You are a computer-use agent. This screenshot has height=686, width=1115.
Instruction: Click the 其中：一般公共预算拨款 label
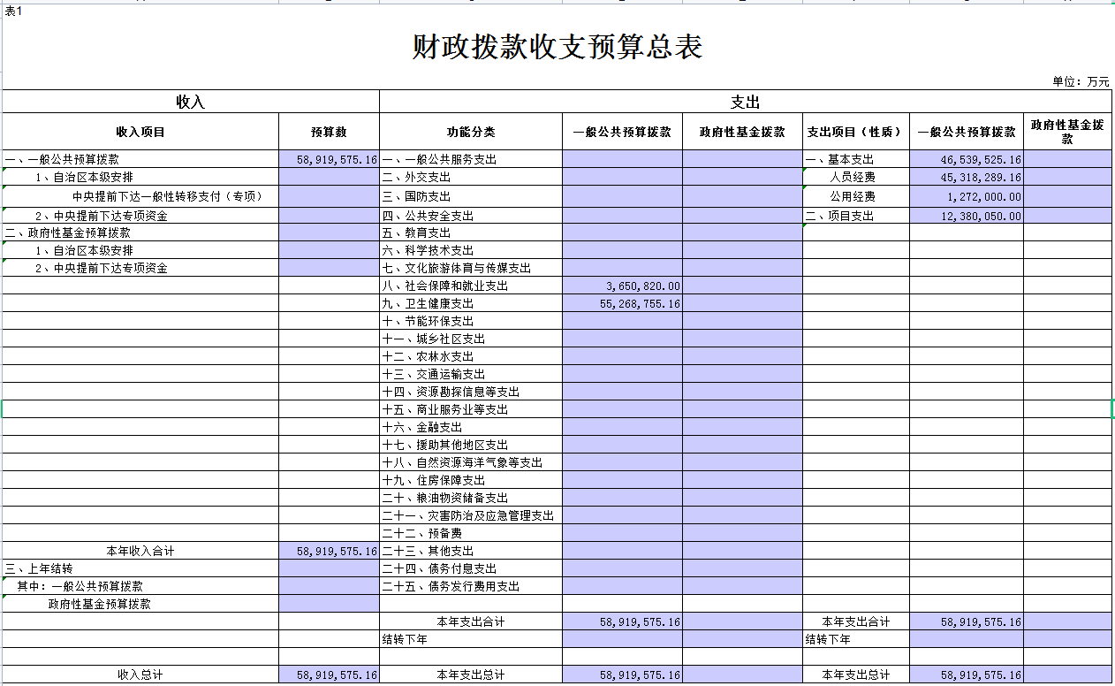tap(80, 586)
